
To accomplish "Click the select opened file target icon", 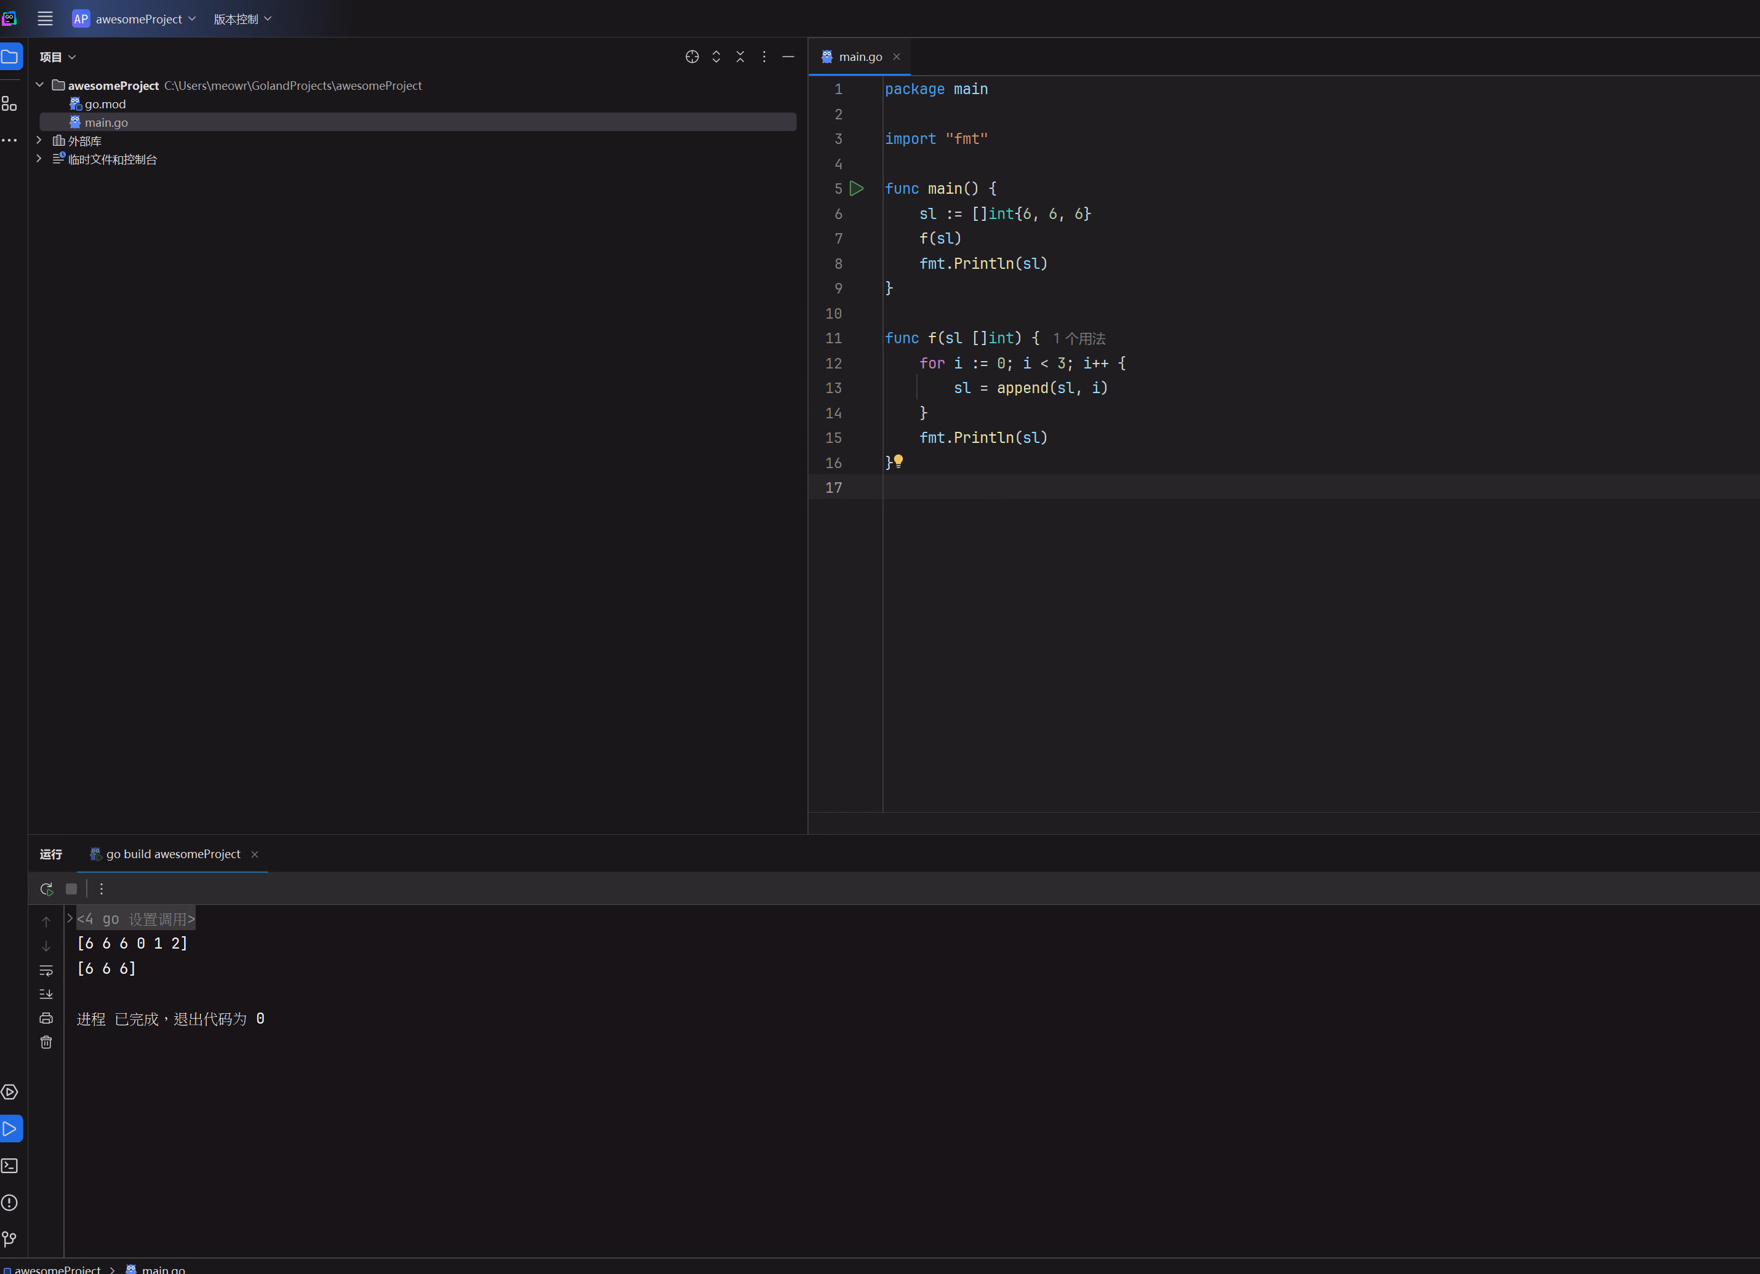I will [x=692, y=57].
